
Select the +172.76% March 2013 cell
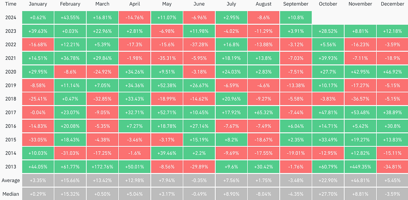pyautogui.click(x=102, y=167)
